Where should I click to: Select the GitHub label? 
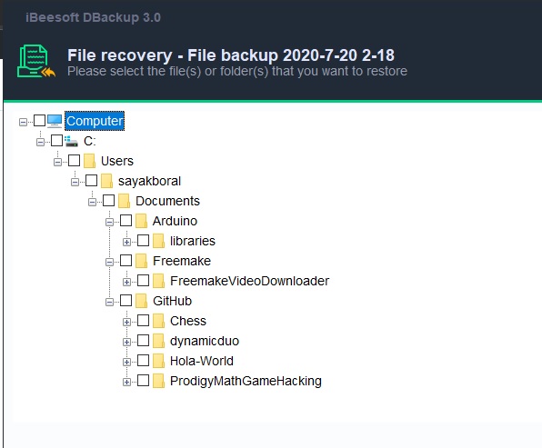pyautogui.click(x=172, y=301)
